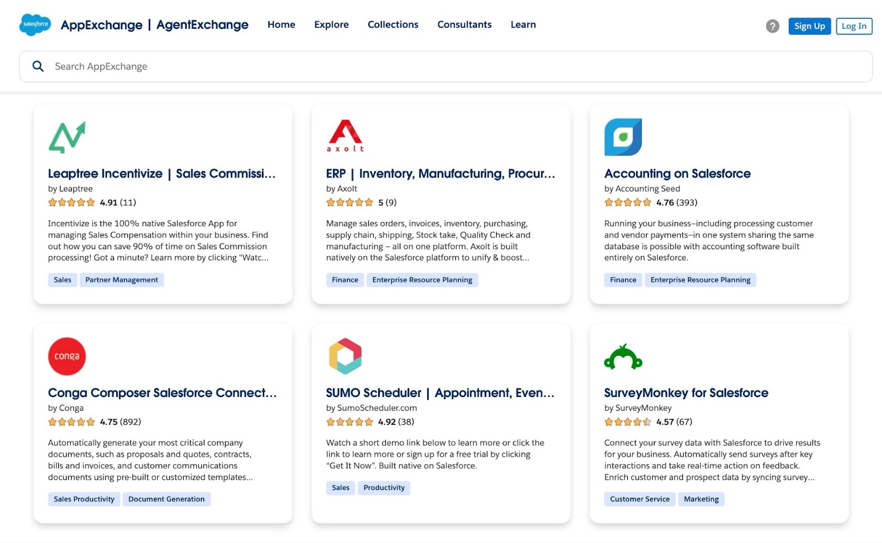Click the 4.92 (38) rating text
882x543 pixels.
tap(396, 422)
